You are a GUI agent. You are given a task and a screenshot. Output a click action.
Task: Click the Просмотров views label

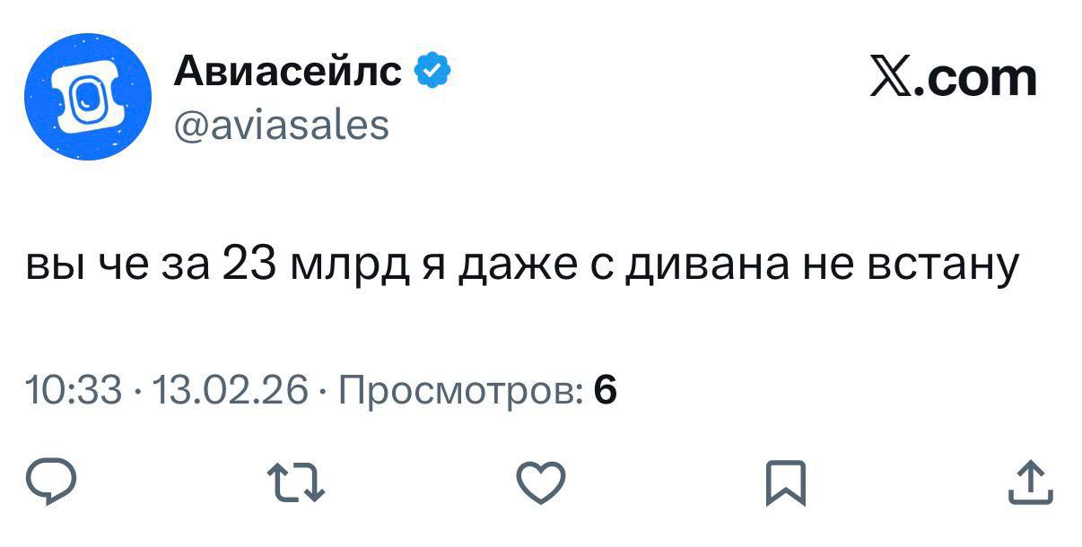pyautogui.click(x=462, y=390)
